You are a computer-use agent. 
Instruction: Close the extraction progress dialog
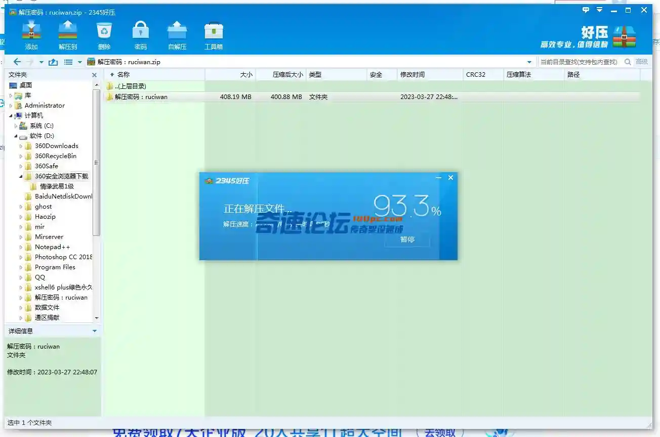pyautogui.click(x=450, y=178)
